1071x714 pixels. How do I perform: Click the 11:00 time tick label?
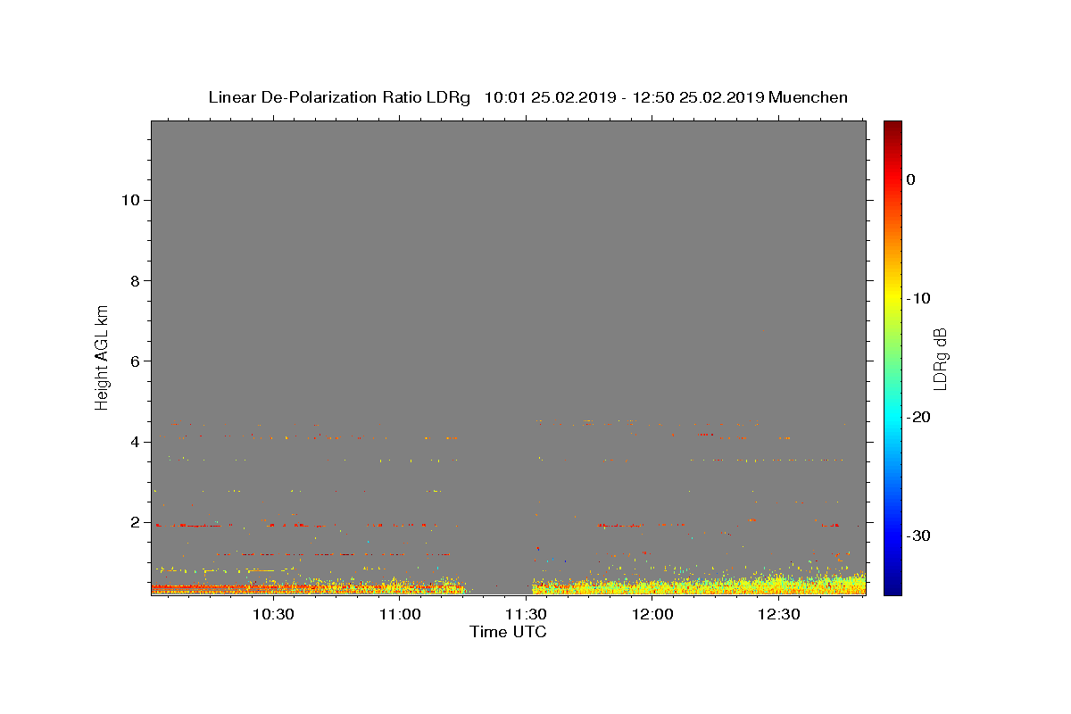coord(400,614)
